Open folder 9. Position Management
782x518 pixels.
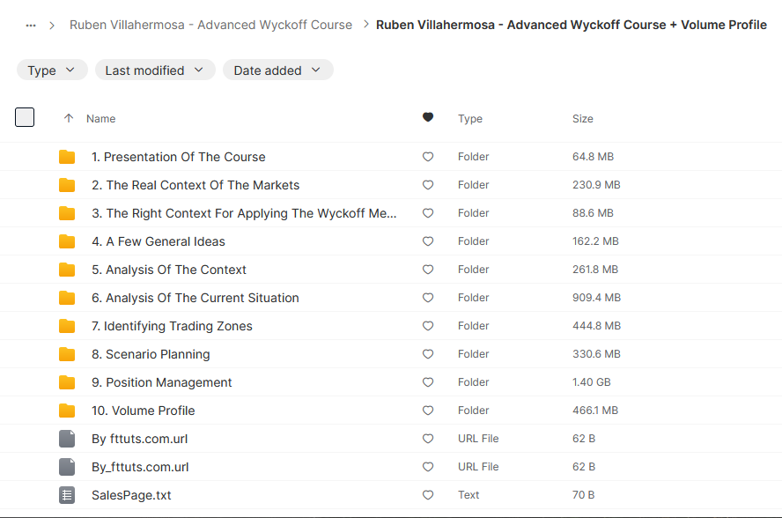pyautogui.click(x=161, y=382)
